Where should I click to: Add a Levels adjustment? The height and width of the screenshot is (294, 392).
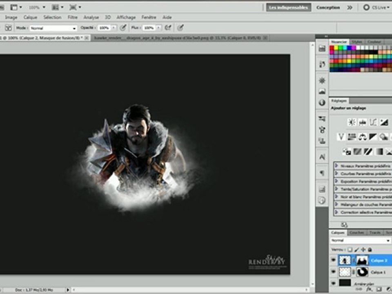point(363,122)
